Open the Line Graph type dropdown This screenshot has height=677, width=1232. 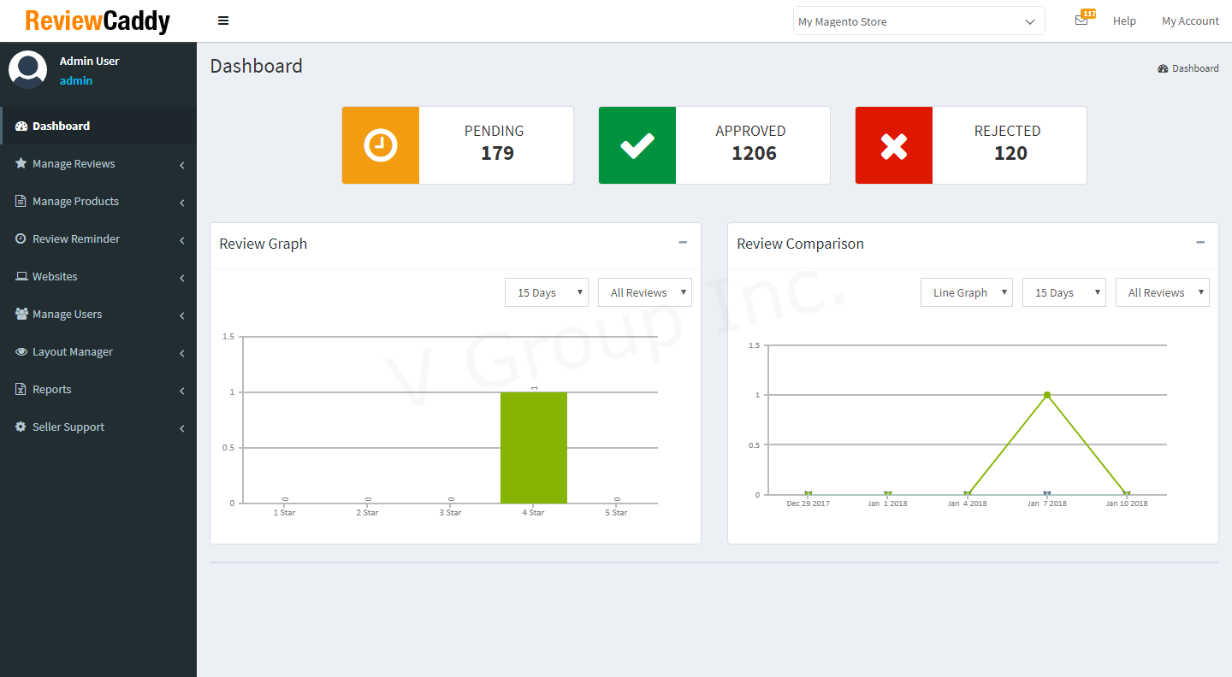click(x=967, y=292)
